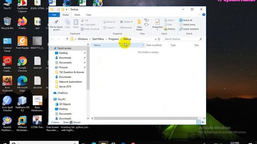
Task: Click the Copy ribbon icon
Action: (67, 24)
